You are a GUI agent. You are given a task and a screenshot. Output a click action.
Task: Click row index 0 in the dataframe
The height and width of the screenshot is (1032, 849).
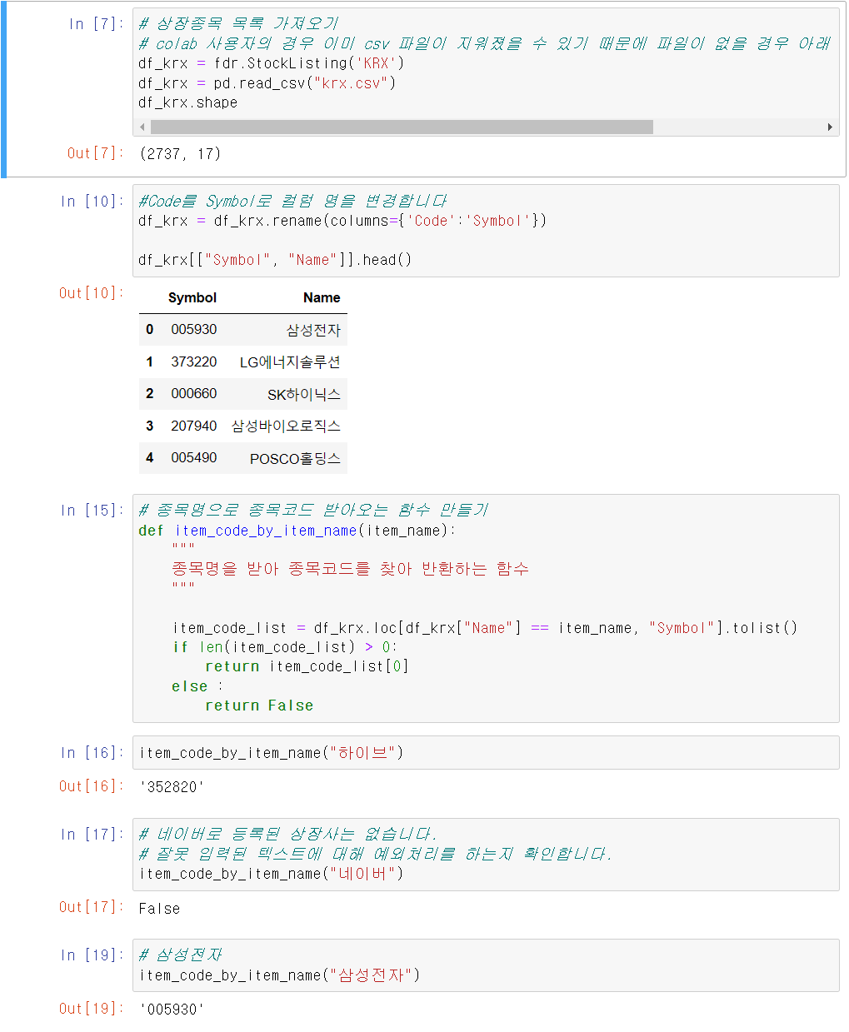(150, 330)
